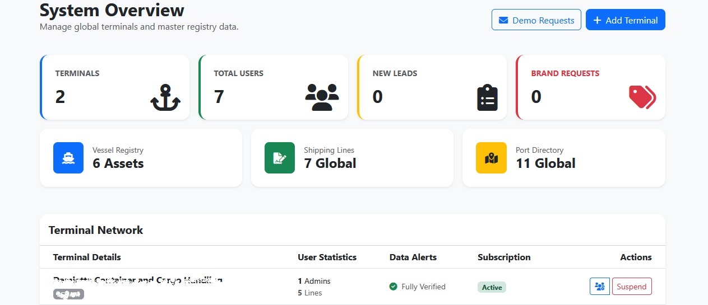Click the green Fully Verified check icon
The image size is (708, 305).
pos(394,287)
